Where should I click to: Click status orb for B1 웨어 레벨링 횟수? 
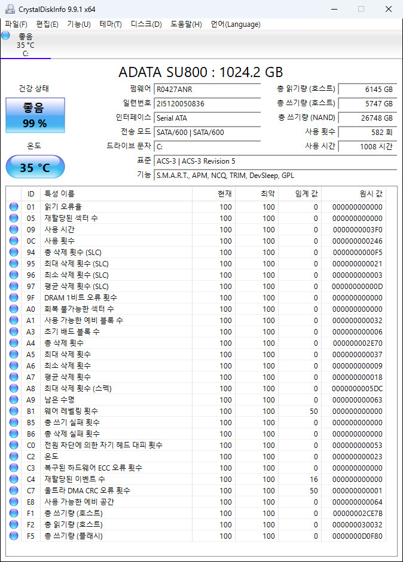pyautogui.click(x=14, y=411)
